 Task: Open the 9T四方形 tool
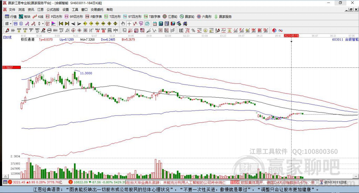(x=132, y=16)
